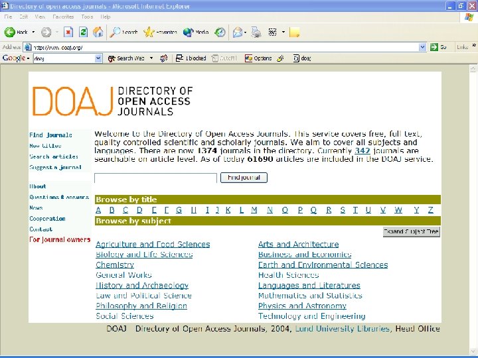Click Google toolbar Search Web icon
Viewport: 478px width, 358px height.
tap(112, 58)
